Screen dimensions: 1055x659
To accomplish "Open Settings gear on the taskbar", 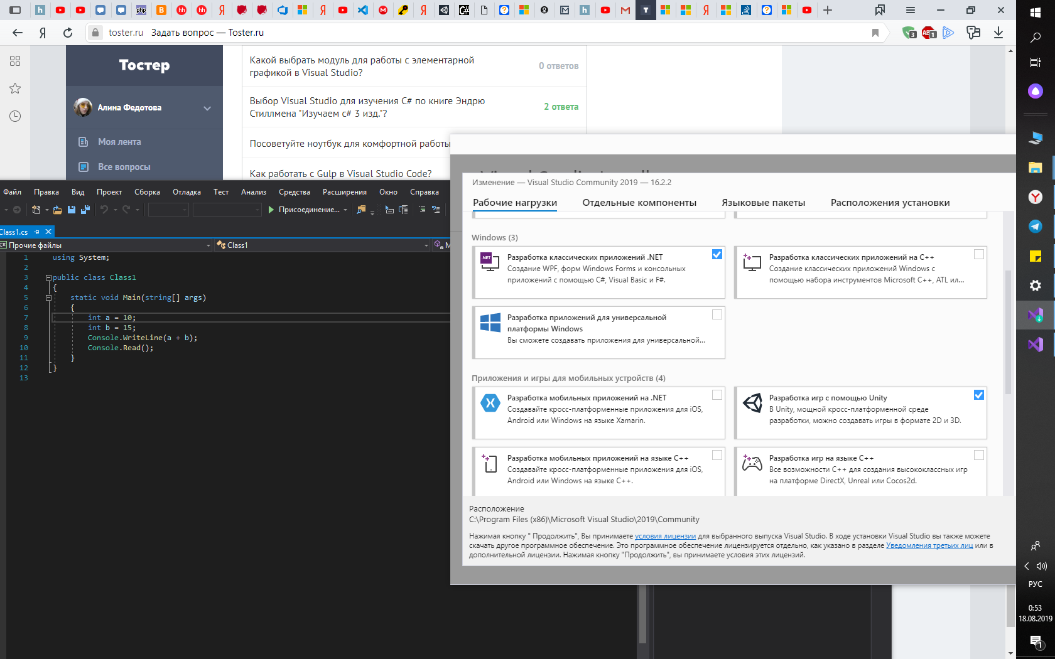I will [1036, 286].
